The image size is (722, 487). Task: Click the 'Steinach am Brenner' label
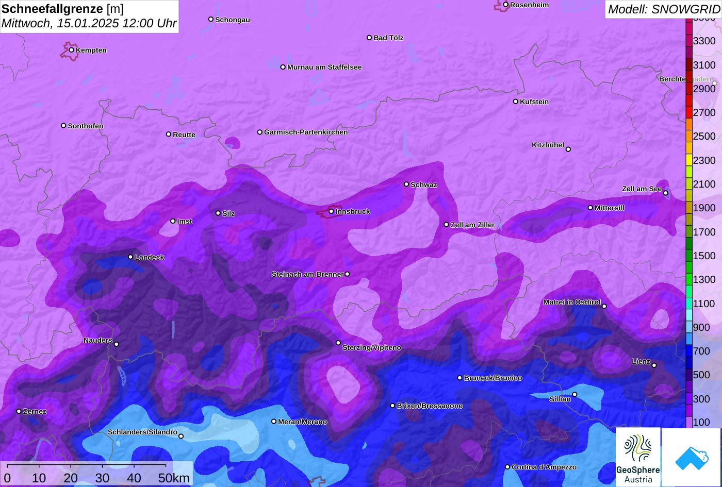(x=307, y=274)
